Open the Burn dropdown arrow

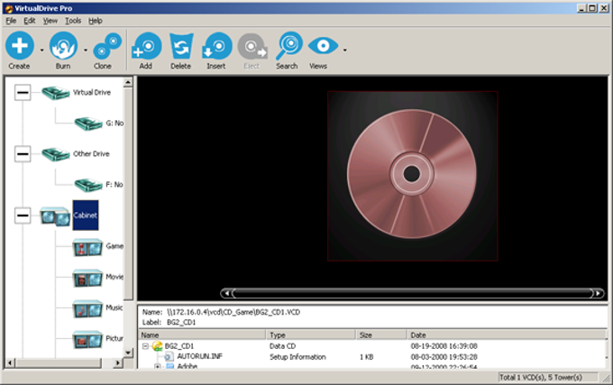pos(86,50)
